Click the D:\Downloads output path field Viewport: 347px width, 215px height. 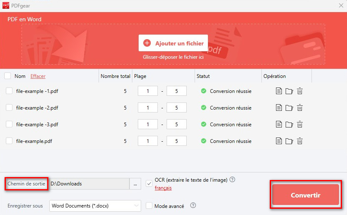tap(89, 184)
